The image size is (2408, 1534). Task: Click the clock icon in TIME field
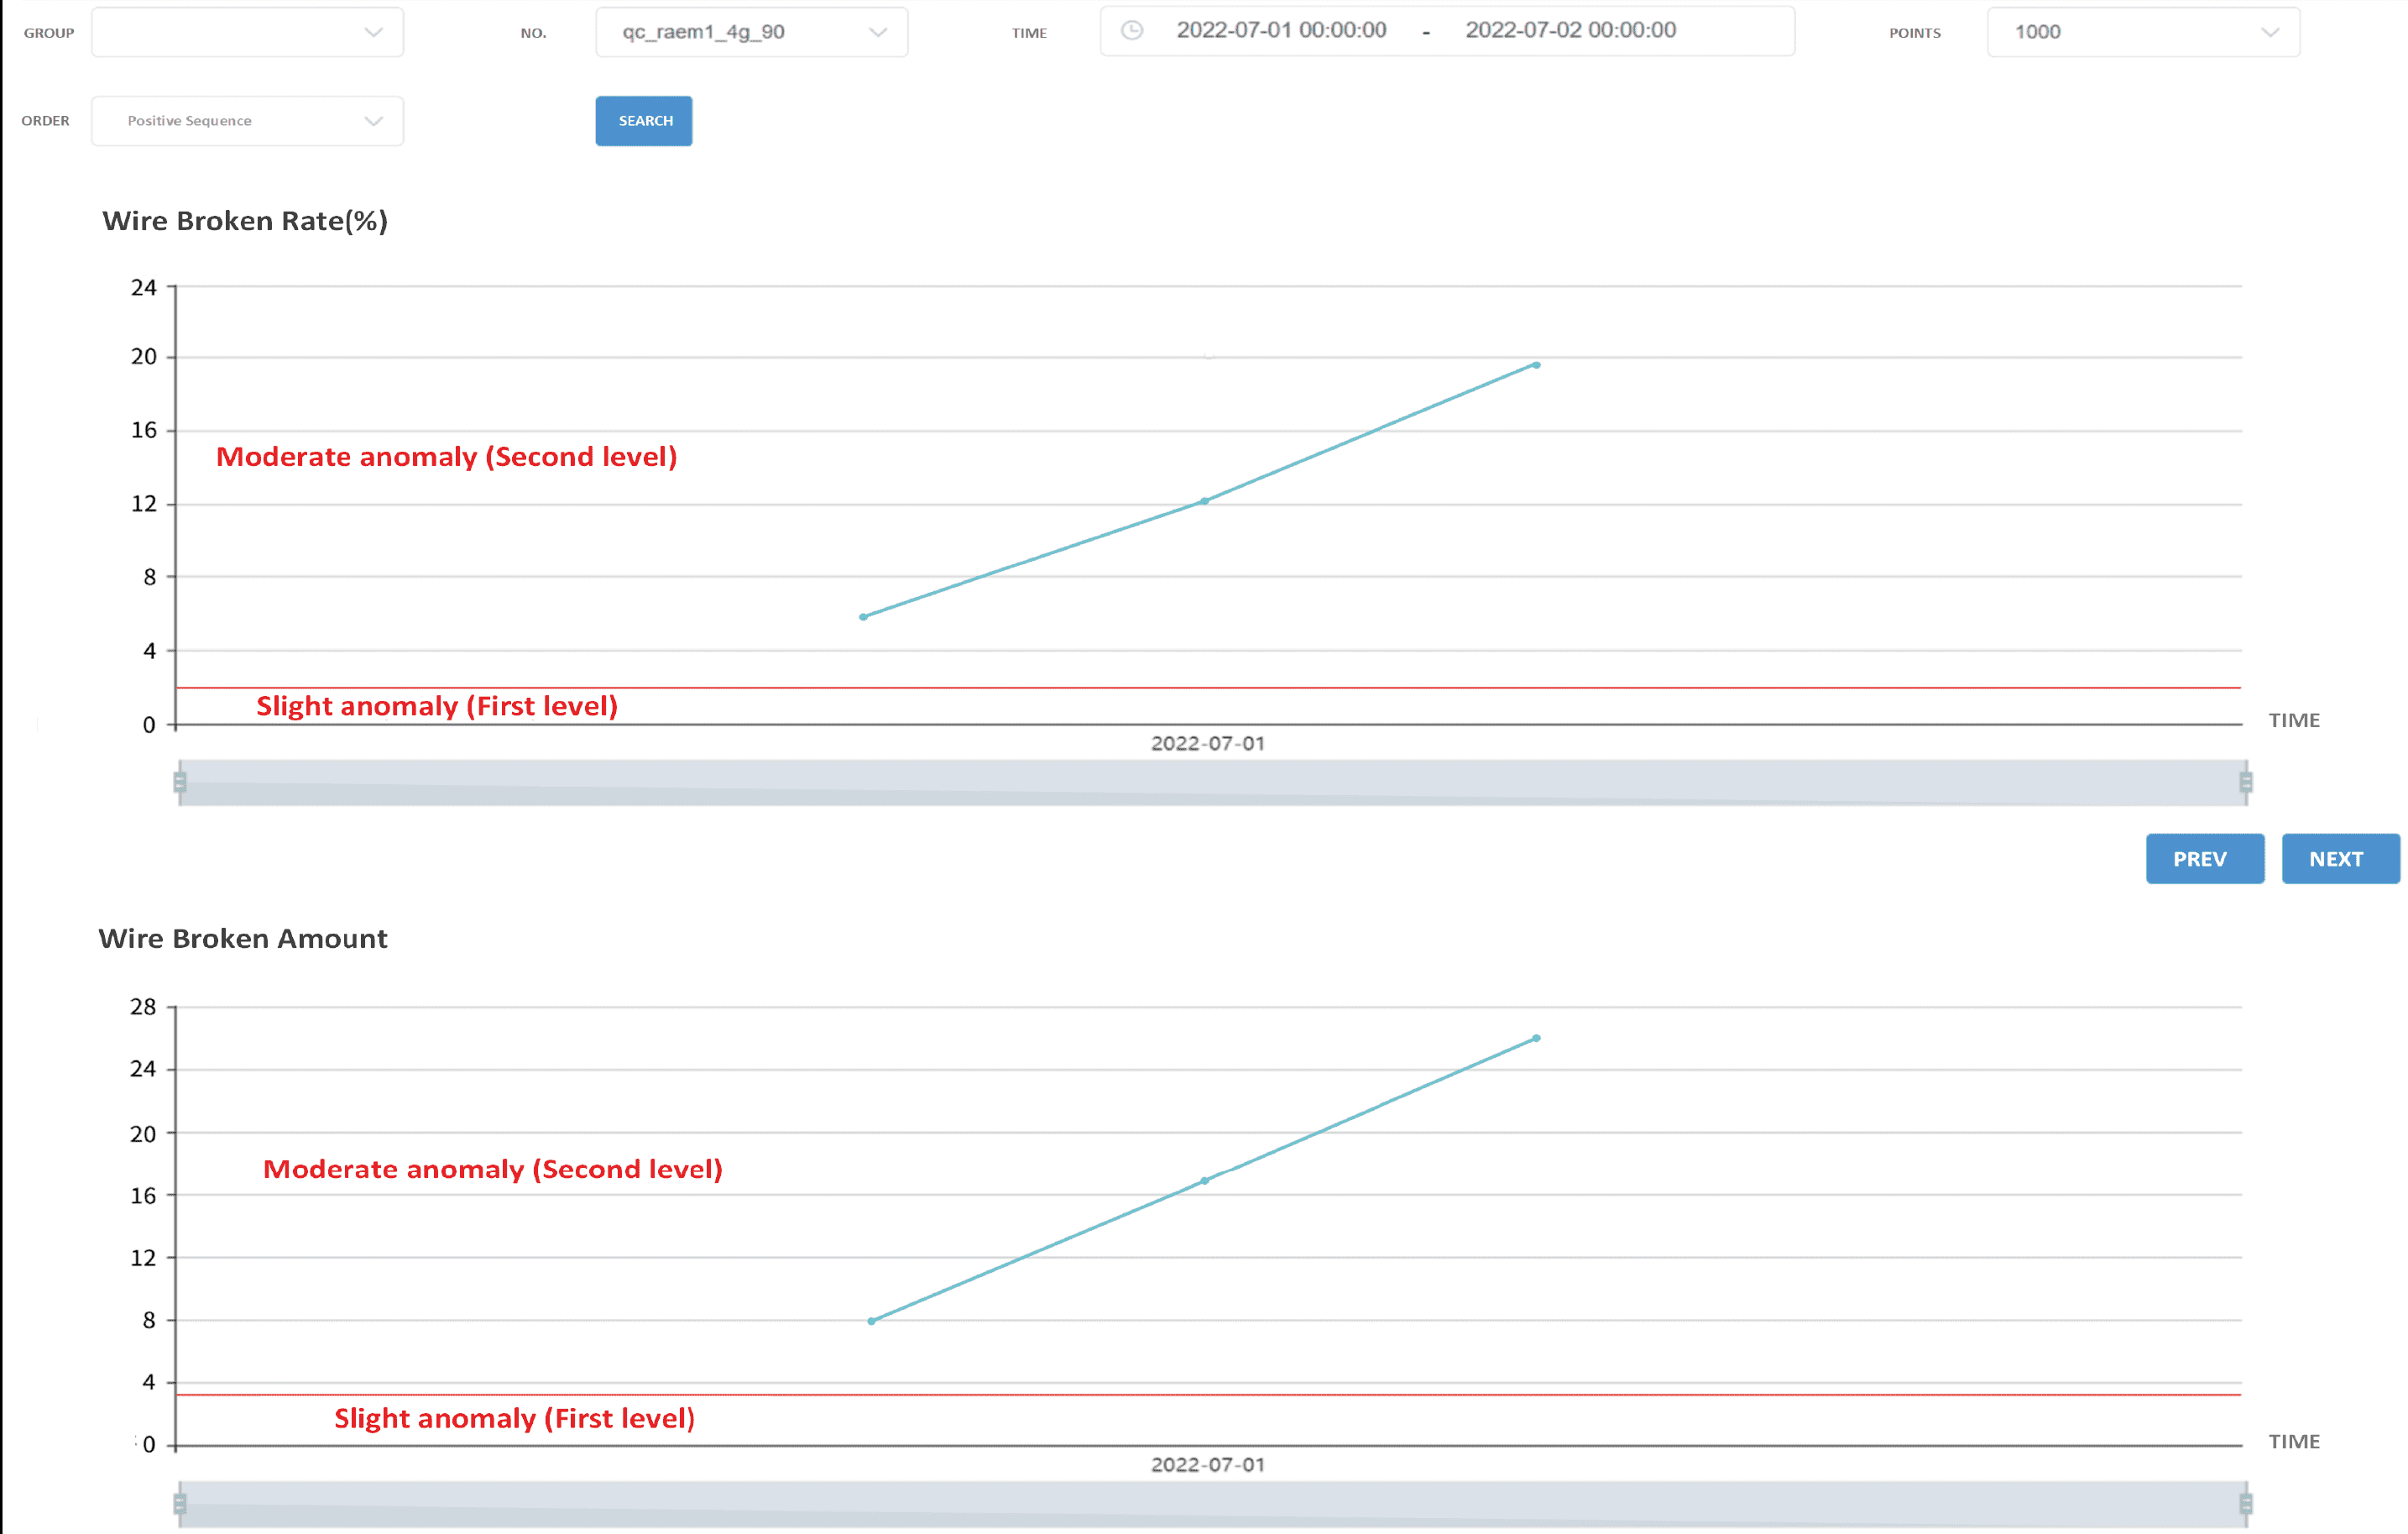tap(1132, 30)
